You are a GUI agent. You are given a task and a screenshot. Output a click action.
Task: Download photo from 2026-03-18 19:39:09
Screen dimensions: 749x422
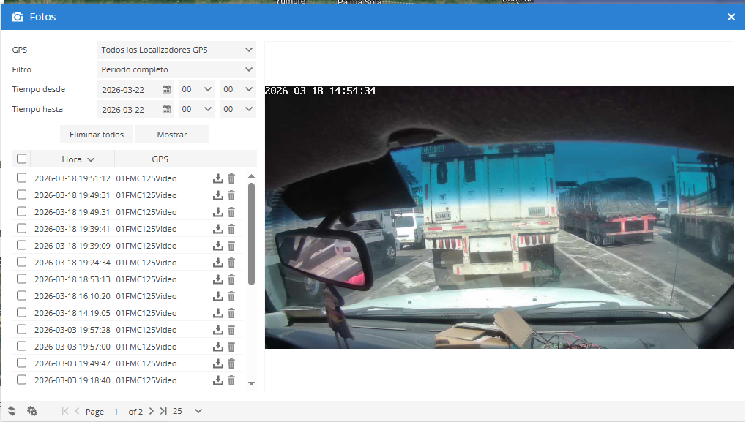(x=218, y=246)
